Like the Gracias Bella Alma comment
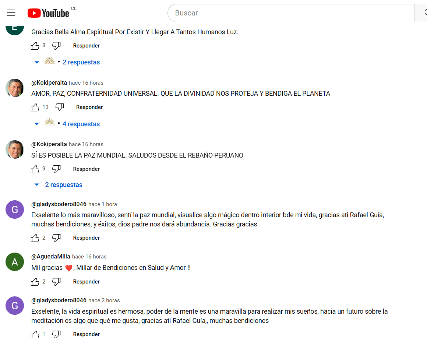 35,46
